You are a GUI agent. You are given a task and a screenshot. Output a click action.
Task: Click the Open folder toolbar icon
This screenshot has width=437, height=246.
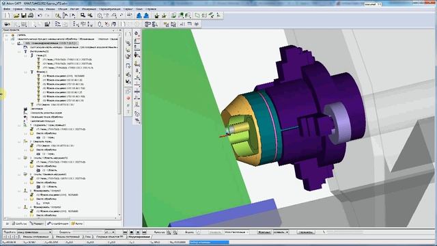(x=16, y=16)
